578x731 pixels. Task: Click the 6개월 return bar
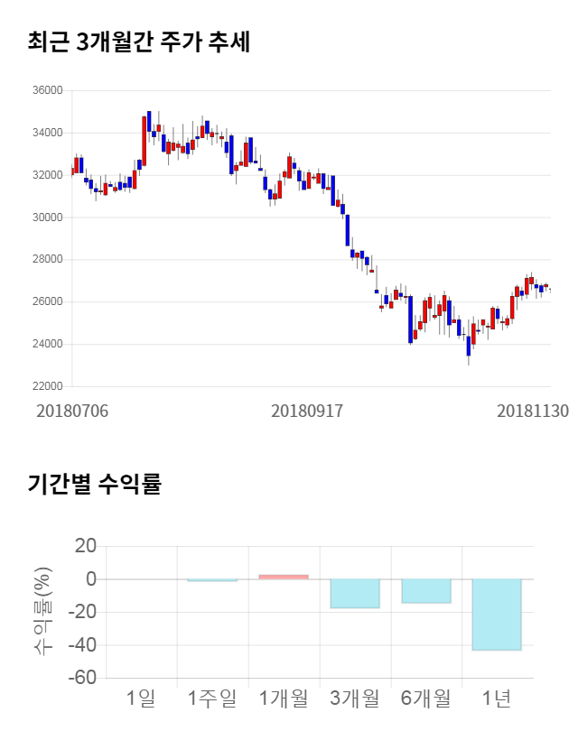pos(426,591)
